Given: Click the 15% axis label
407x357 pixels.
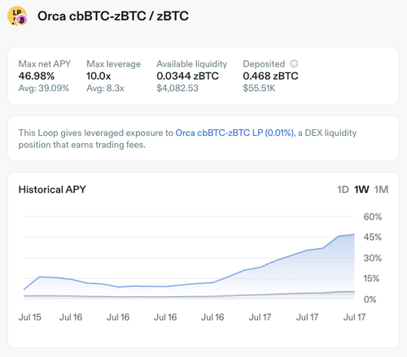Looking at the screenshot, I should tap(371, 278).
